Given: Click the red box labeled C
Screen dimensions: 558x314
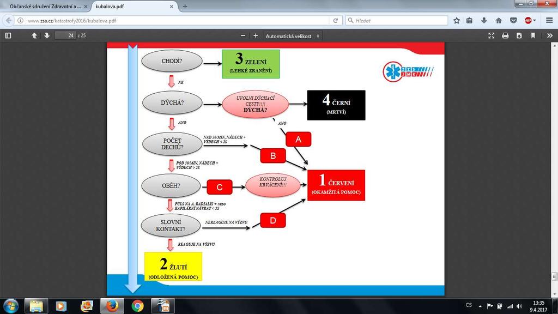Looking at the screenshot, I should point(220,188).
